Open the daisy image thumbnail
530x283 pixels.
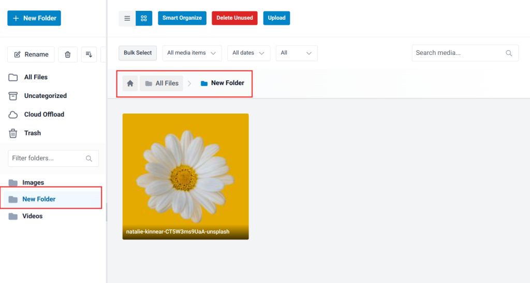coord(186,176)
